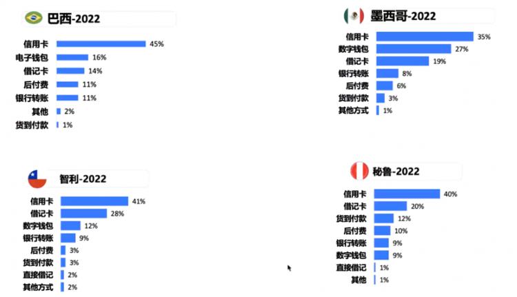Click the Mexico flag icon
The image size is (517, 297).
pos(354,15)
